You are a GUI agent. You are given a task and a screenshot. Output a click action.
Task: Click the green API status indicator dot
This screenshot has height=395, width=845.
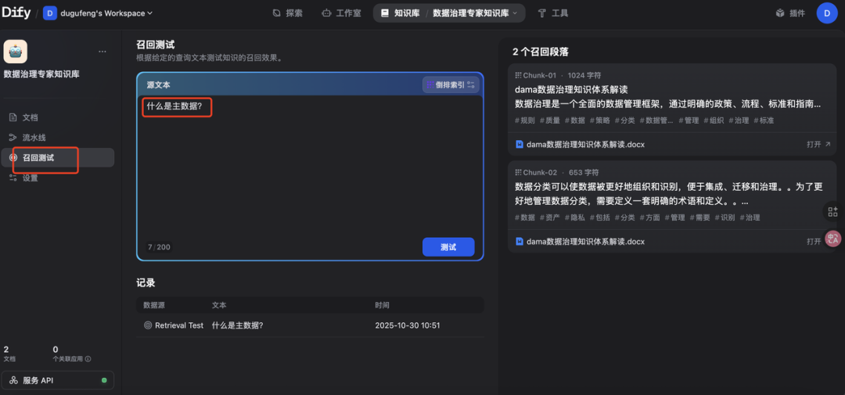pyautogui.click(x=104, y=380)
